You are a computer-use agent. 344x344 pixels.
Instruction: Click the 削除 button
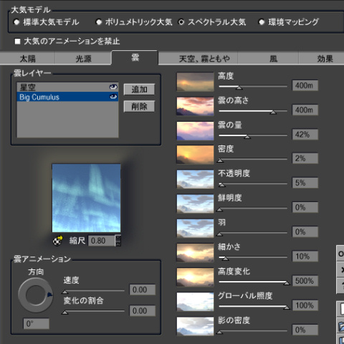139,106
